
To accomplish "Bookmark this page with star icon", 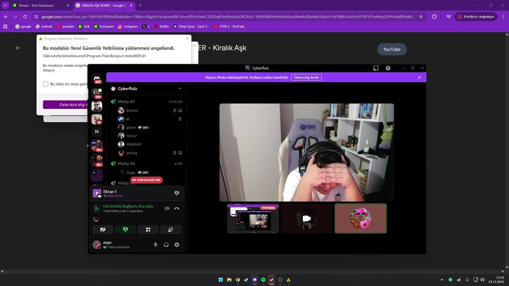I will coord(421,17).
